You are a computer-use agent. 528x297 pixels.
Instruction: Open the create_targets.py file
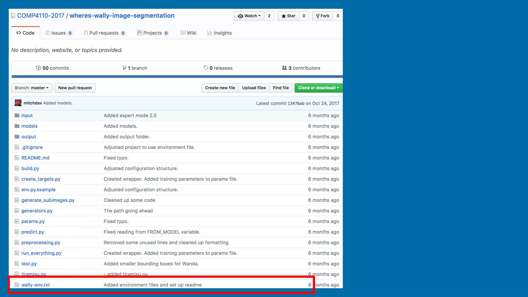click(41, 179)
